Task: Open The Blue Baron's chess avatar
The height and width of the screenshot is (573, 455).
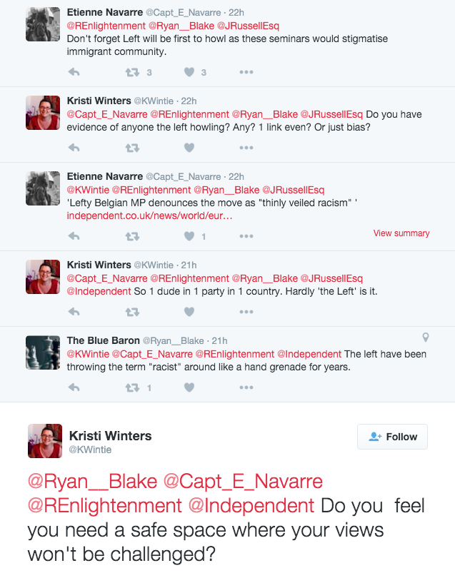Action: (43, 353)
